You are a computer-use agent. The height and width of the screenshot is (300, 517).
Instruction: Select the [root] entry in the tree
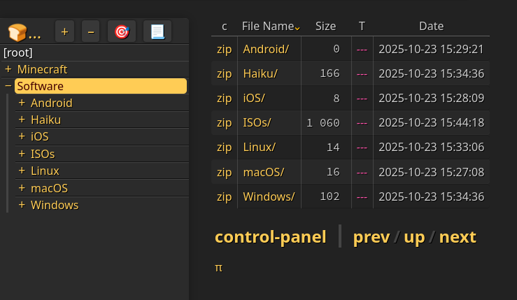pos(18,52)
